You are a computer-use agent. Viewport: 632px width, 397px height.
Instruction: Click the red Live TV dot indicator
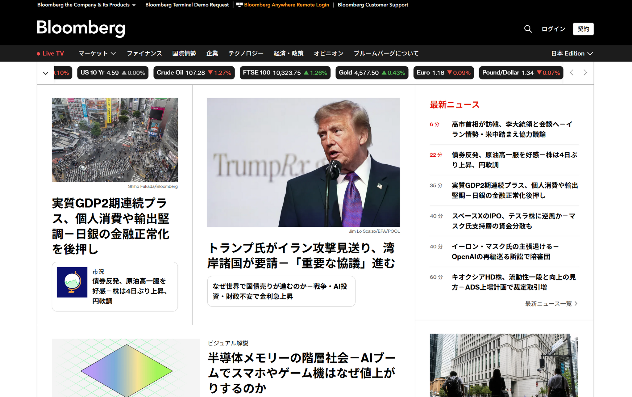coord(38,54)
